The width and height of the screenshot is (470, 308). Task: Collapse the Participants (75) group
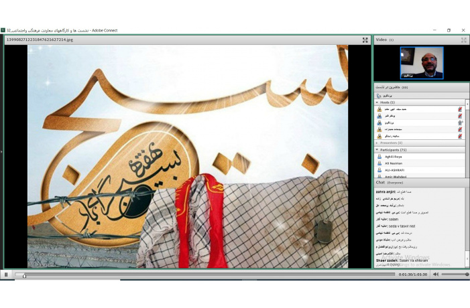point(377,150)
